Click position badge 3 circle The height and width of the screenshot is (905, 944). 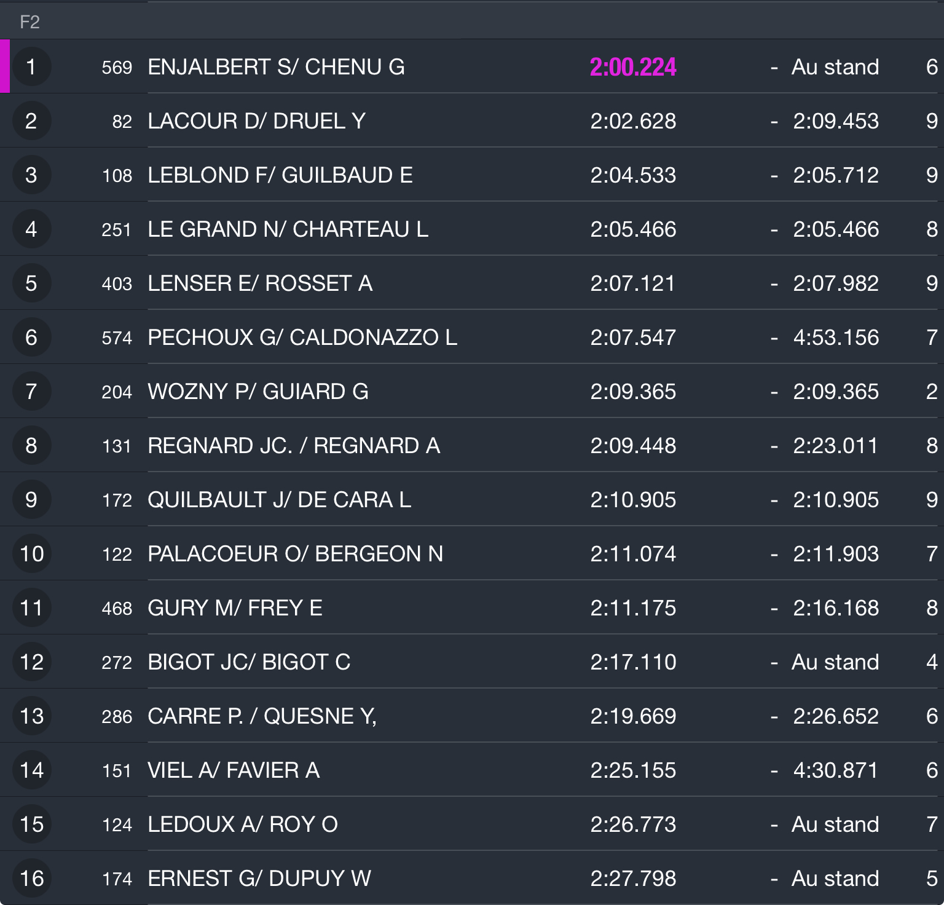coord(31,175)
